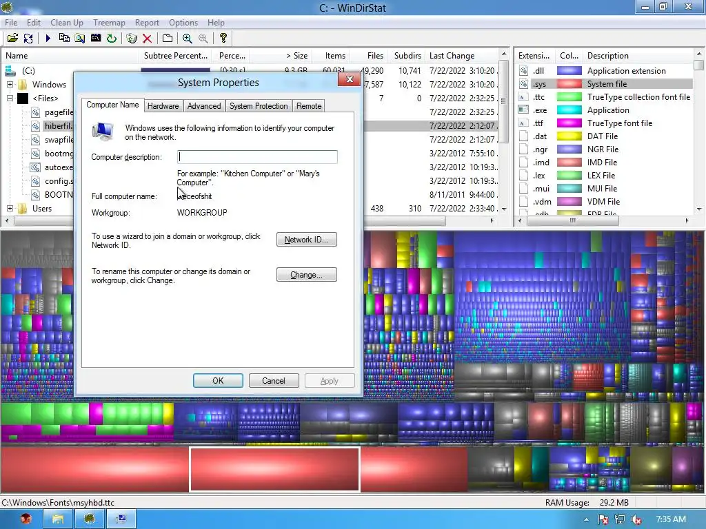Click the Network ID... button
This screenshot has height=529, width=706.
[x=307, y=239]
